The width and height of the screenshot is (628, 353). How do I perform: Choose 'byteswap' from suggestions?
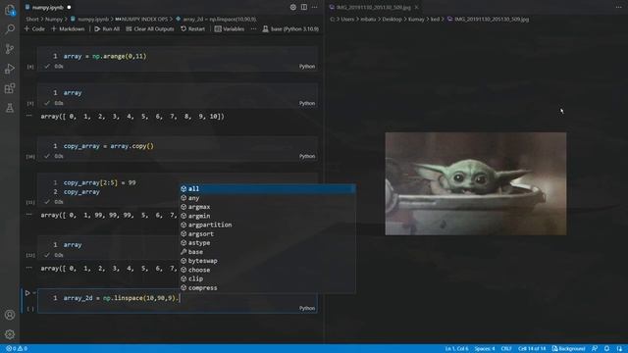[267, 261]
